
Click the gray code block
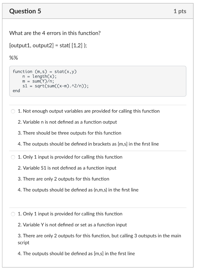pos(98,81)
